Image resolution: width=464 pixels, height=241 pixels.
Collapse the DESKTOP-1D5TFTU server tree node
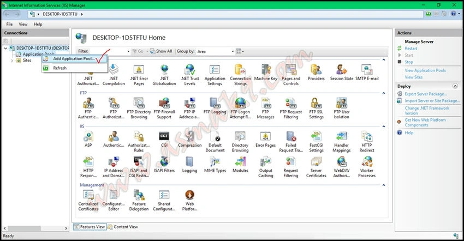[x=5, y=48]
